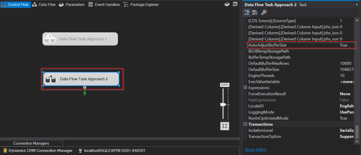The width and height of the screenshot is (361, 155).
Task: Open the Variables window icon
Action: pyautogui.click(x=235, y=4)
